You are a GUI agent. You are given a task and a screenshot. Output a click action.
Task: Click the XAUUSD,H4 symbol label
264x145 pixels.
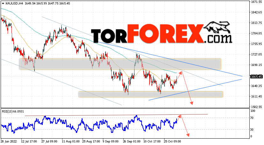tap(14, 4)
